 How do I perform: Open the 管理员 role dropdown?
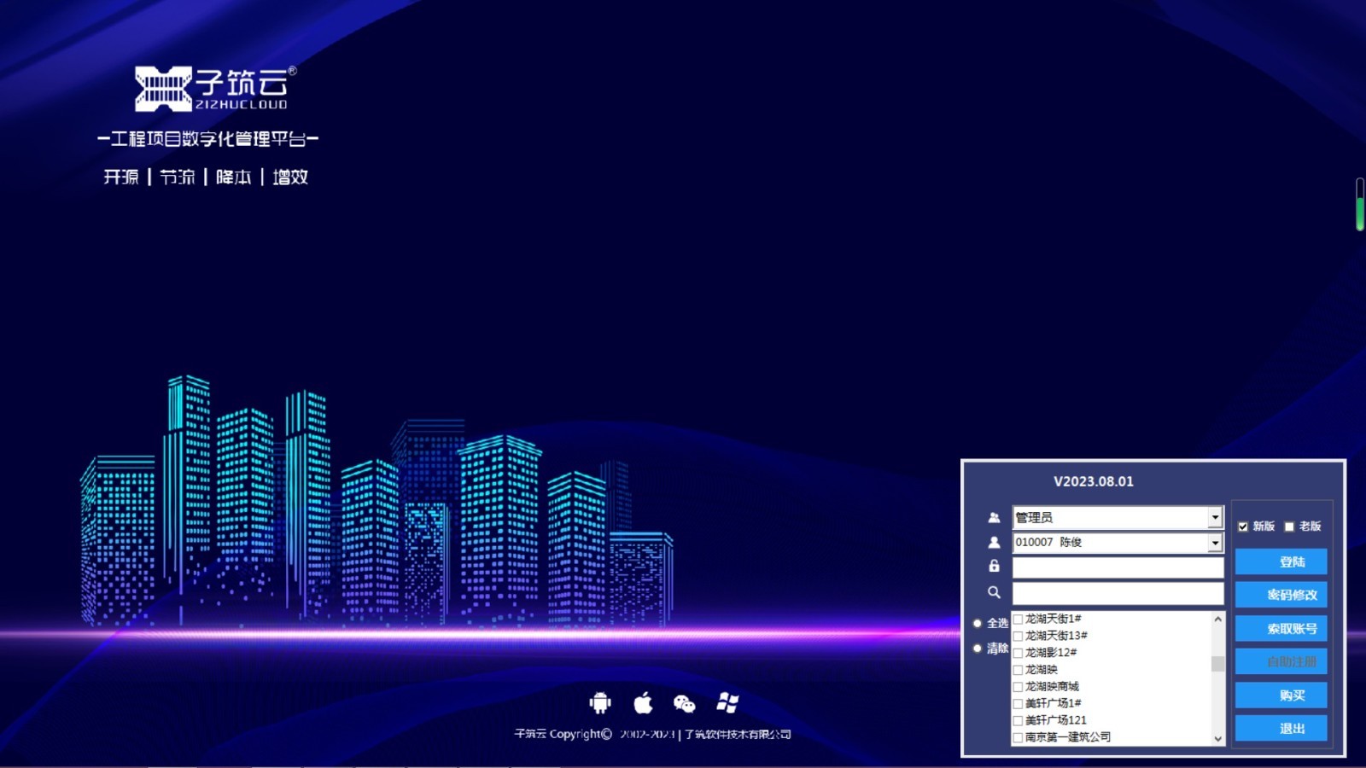point(1215,517)
